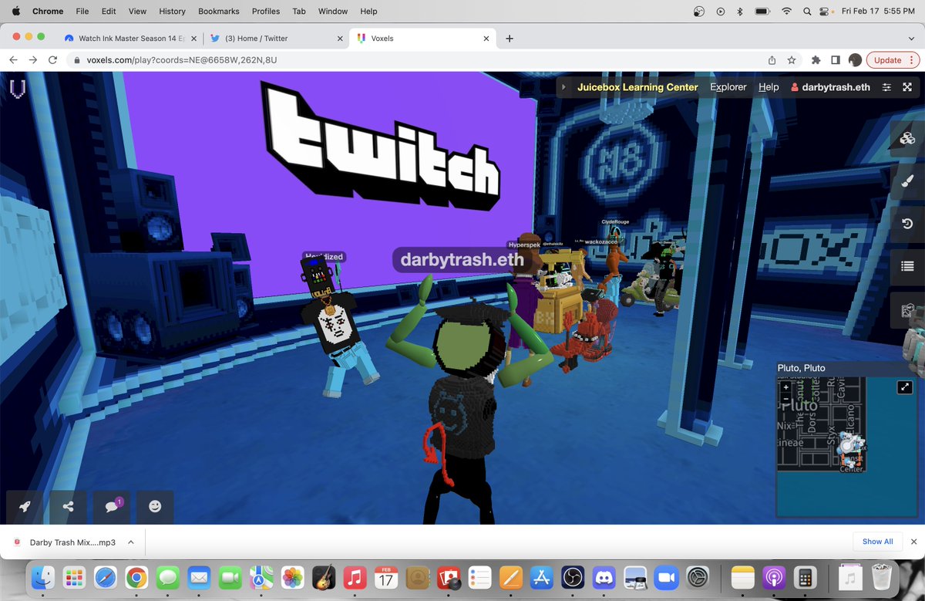Click the share page icon in the address bar

click(x=772, y=60)
